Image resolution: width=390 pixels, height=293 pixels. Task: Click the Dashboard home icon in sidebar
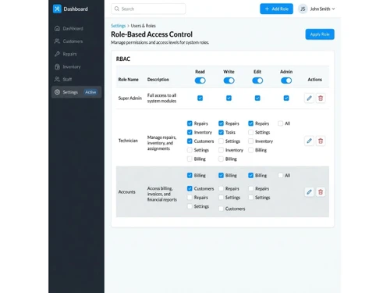57,28
